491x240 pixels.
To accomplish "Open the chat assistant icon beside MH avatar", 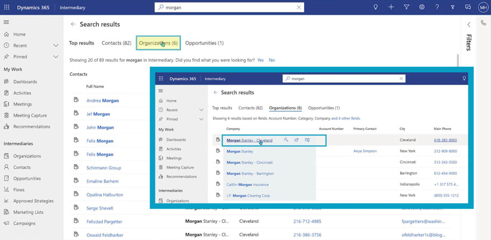I will coord(468,8).
